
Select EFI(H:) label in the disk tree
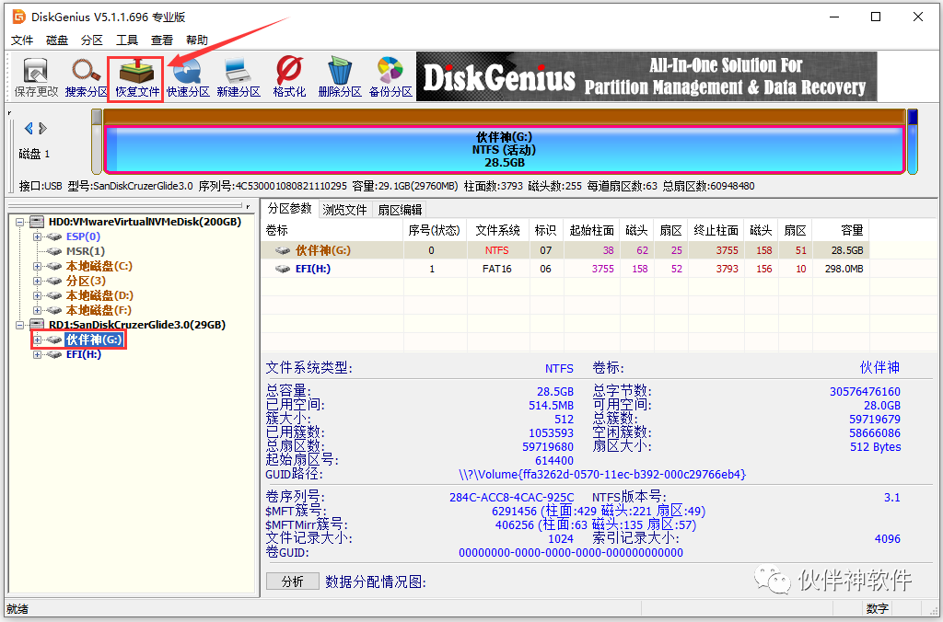[84, 354]
